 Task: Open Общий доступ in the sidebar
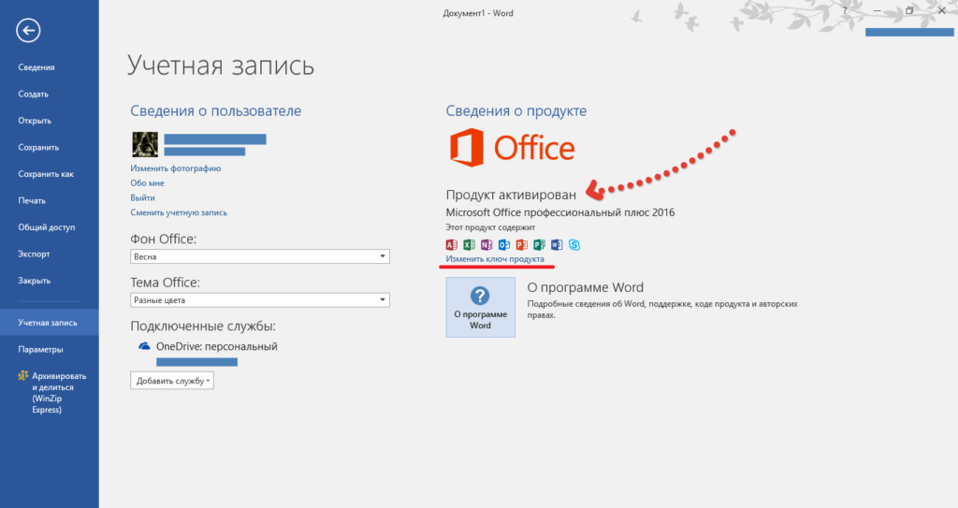click(x=49, y=227)
